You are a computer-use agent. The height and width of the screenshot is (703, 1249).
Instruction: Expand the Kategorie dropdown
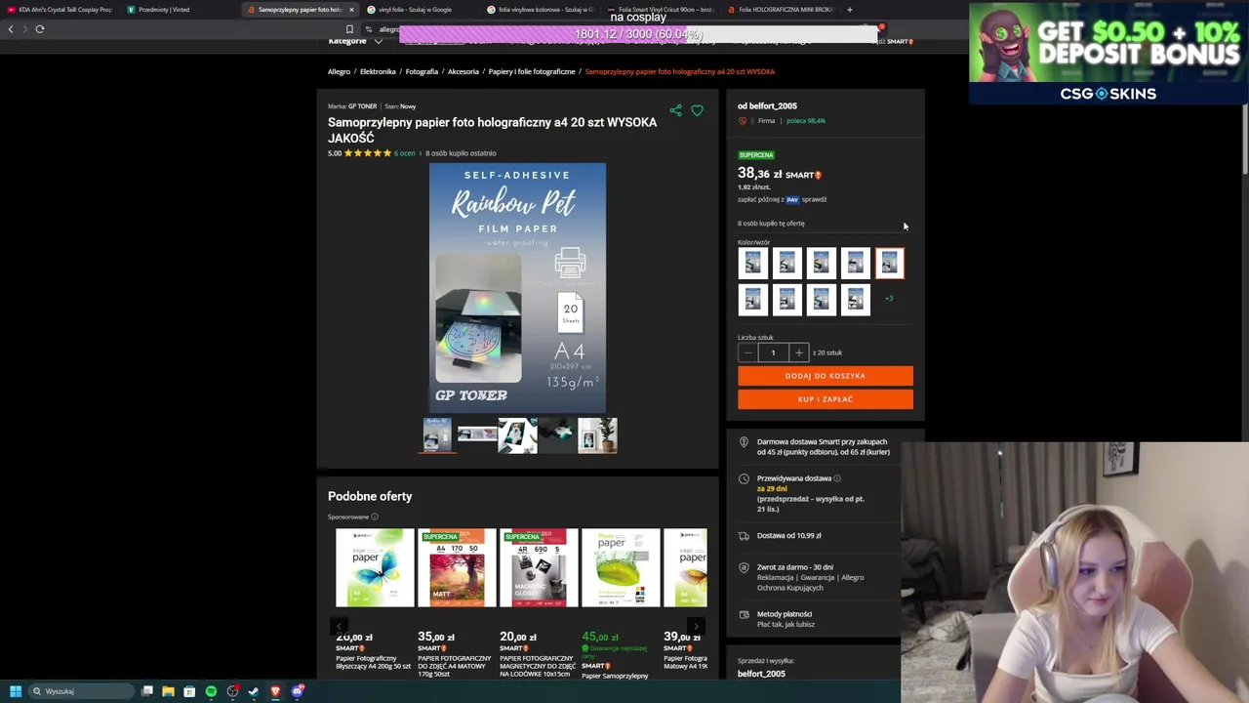(x=355, y=41)
